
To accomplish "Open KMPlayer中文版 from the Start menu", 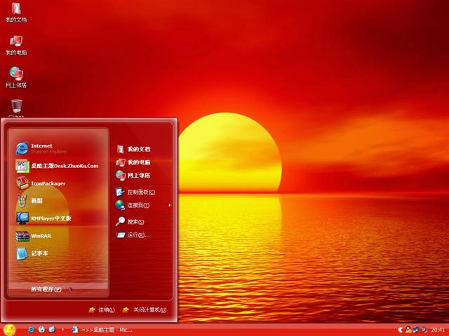I will pos(43,218).
